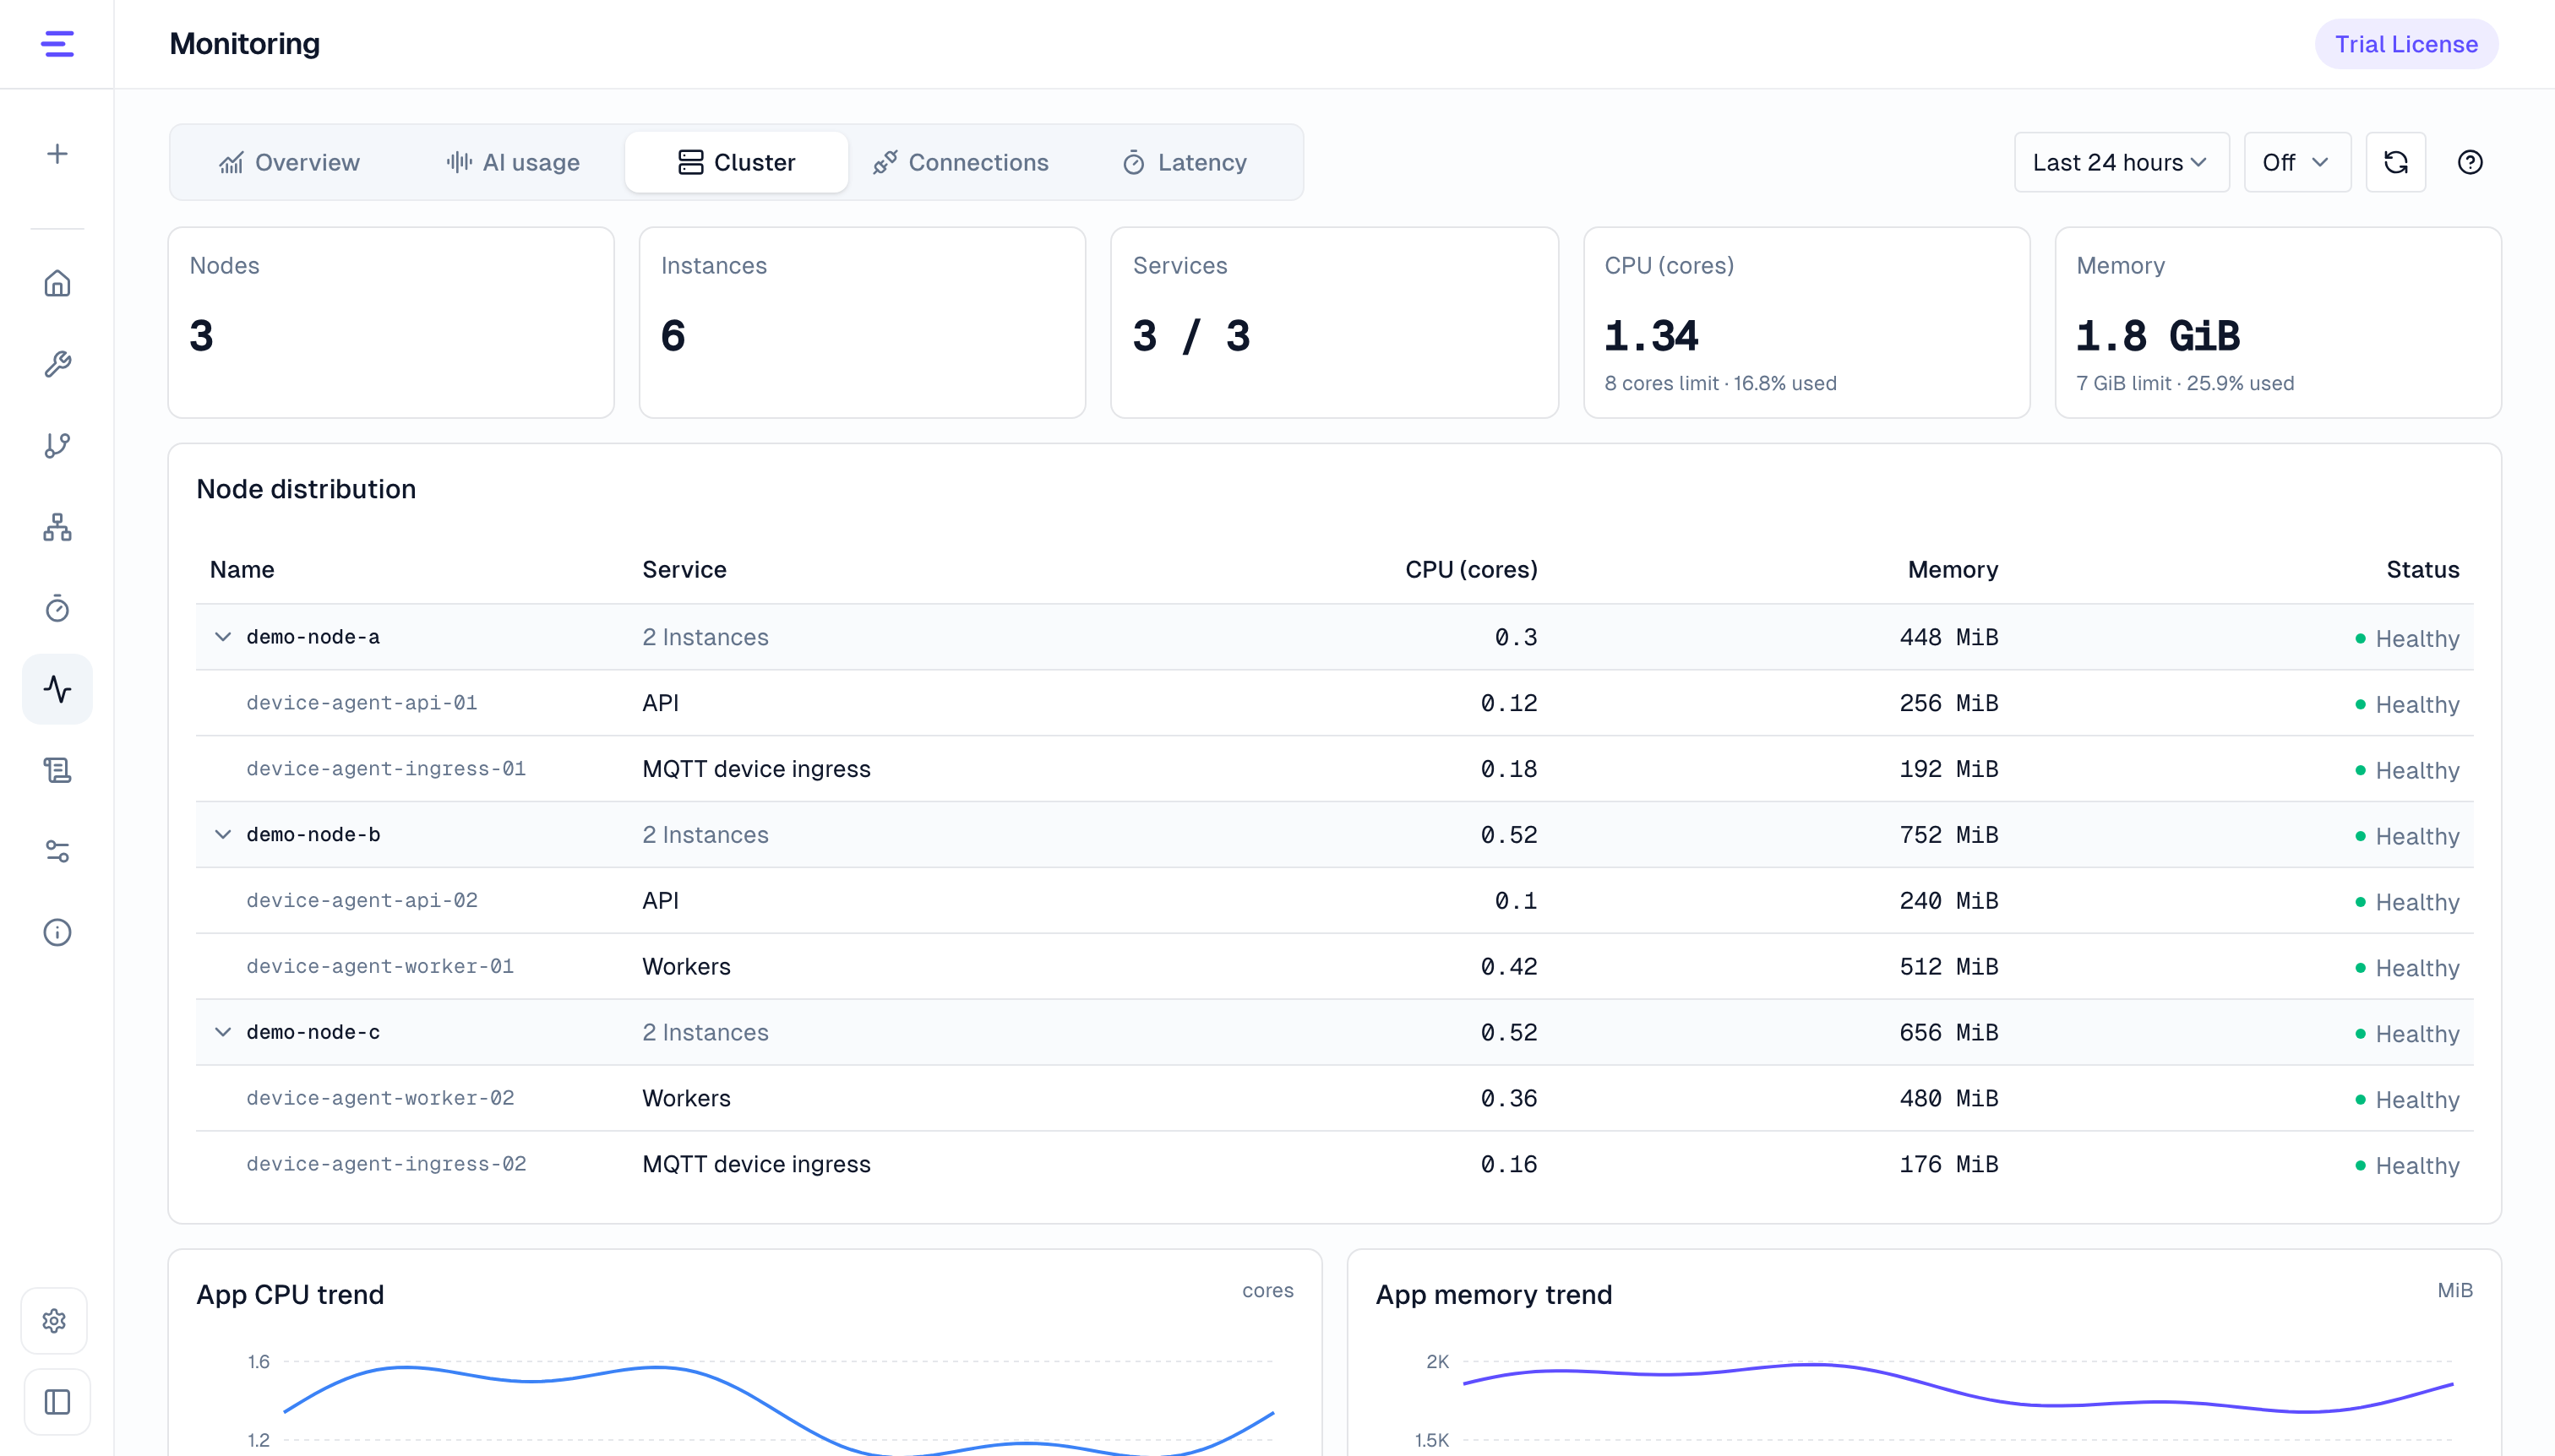
Task: Click 752 MiB memory value
Action: (1948, 834)
